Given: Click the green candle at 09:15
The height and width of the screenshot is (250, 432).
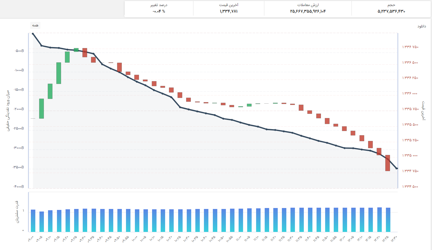Looking at the screenshot, I should [x=59, y=73].
